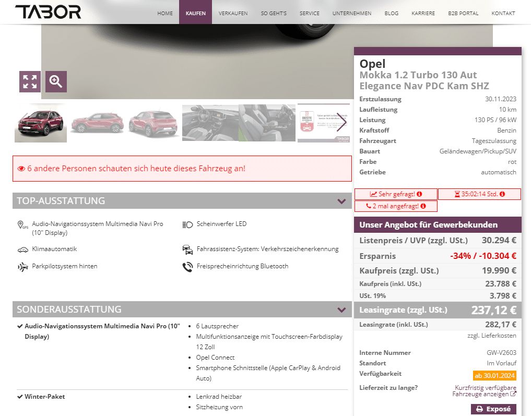Click the chart icon in Sehr gefragt badge
This screenshot has height=416, width=531.
point(373,194)
